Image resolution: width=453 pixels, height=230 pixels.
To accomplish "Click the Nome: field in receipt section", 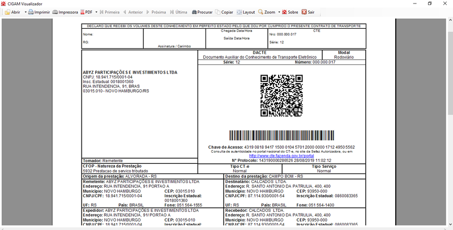I will click(88, 34).
